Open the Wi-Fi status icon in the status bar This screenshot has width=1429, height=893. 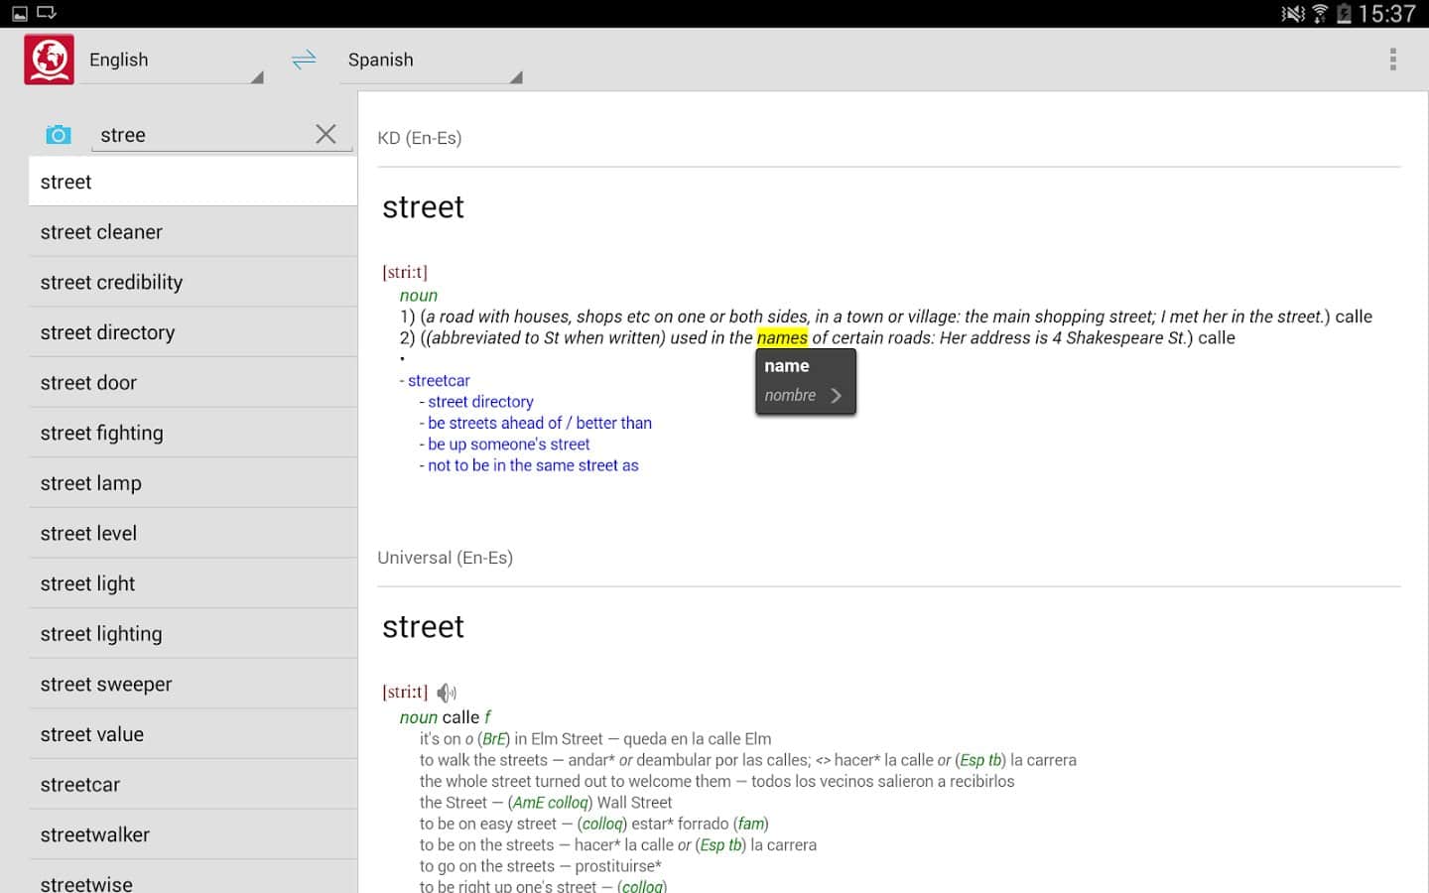(x=1319, y=13)
